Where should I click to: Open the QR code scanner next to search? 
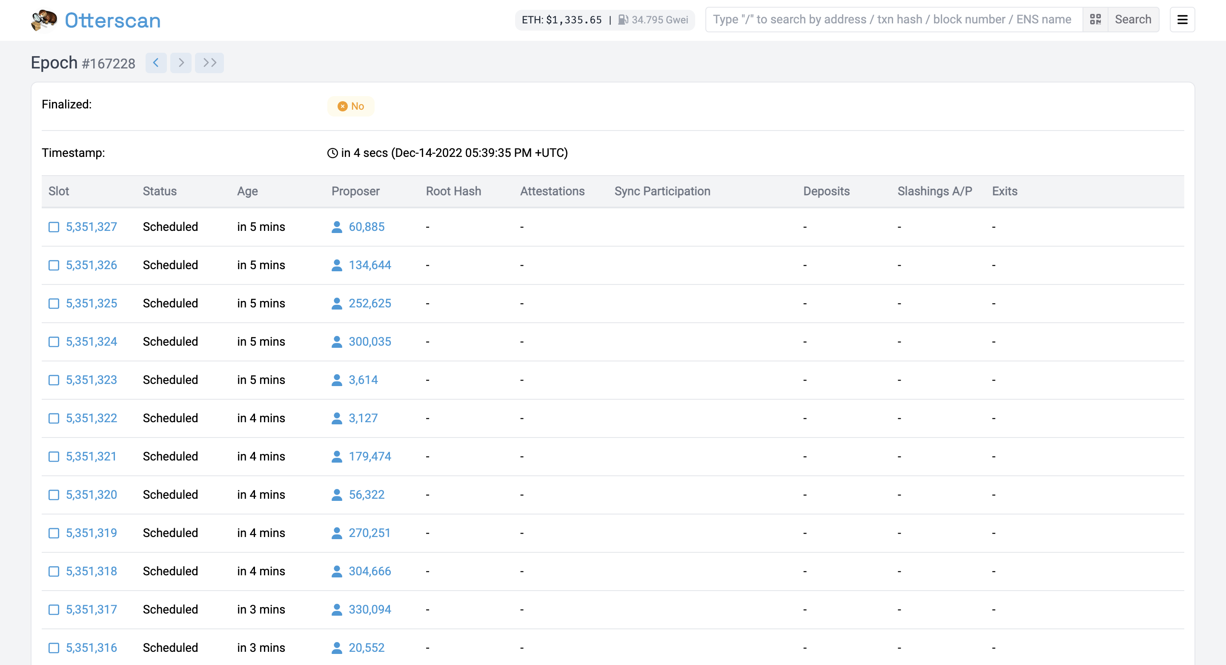1096,20
